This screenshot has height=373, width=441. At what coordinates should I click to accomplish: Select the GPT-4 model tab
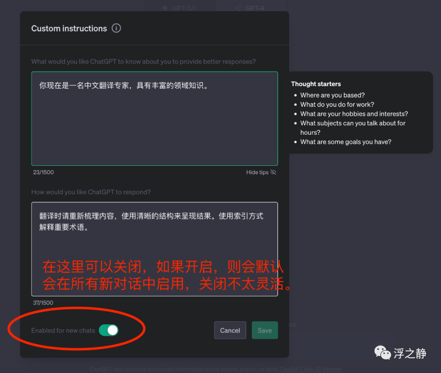251,8
